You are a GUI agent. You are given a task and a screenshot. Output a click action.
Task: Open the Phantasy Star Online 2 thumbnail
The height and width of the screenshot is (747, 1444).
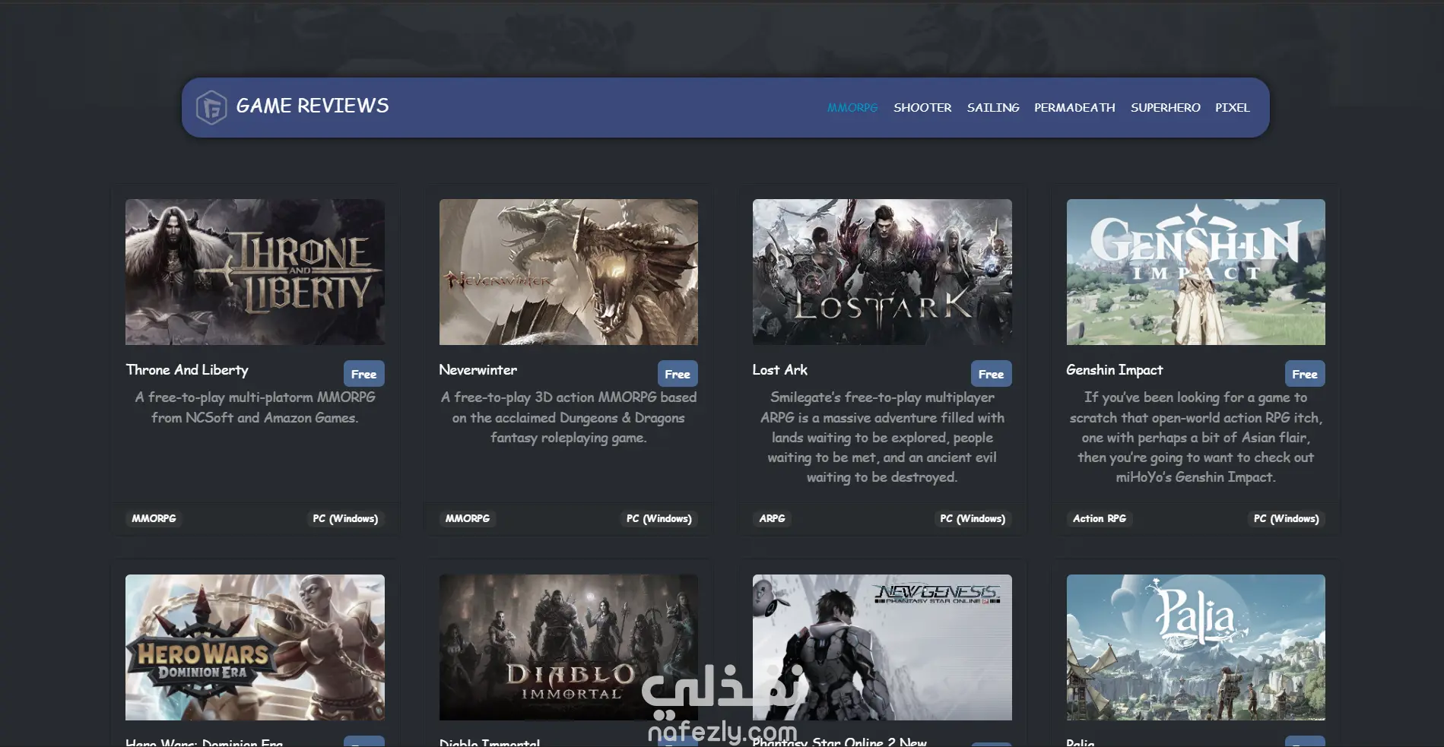882,647
